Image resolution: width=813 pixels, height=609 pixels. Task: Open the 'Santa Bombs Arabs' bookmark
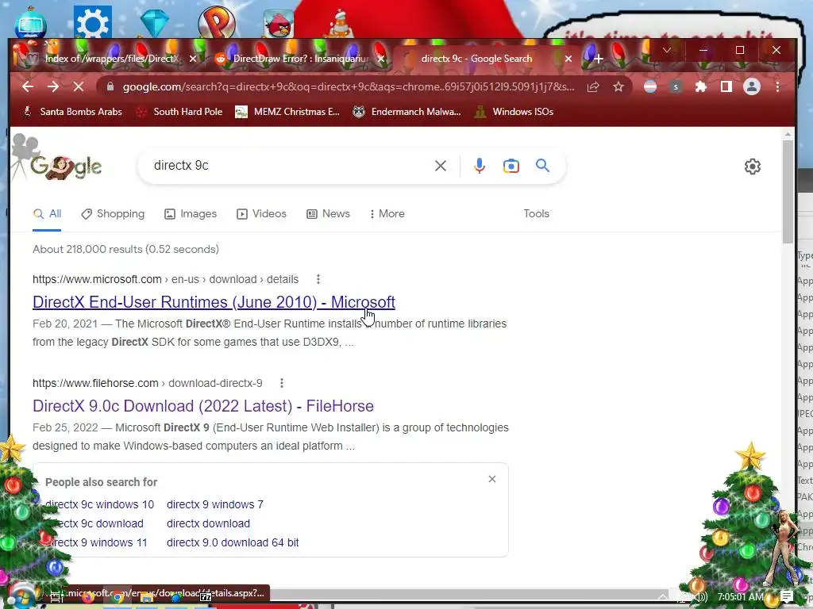point(72,111)
